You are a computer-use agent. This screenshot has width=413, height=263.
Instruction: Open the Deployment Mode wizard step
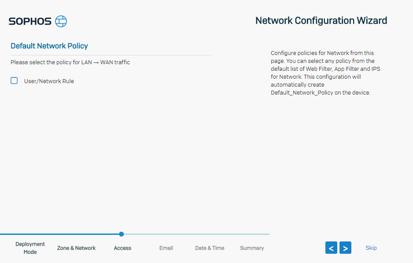click(x=30, y=248)
